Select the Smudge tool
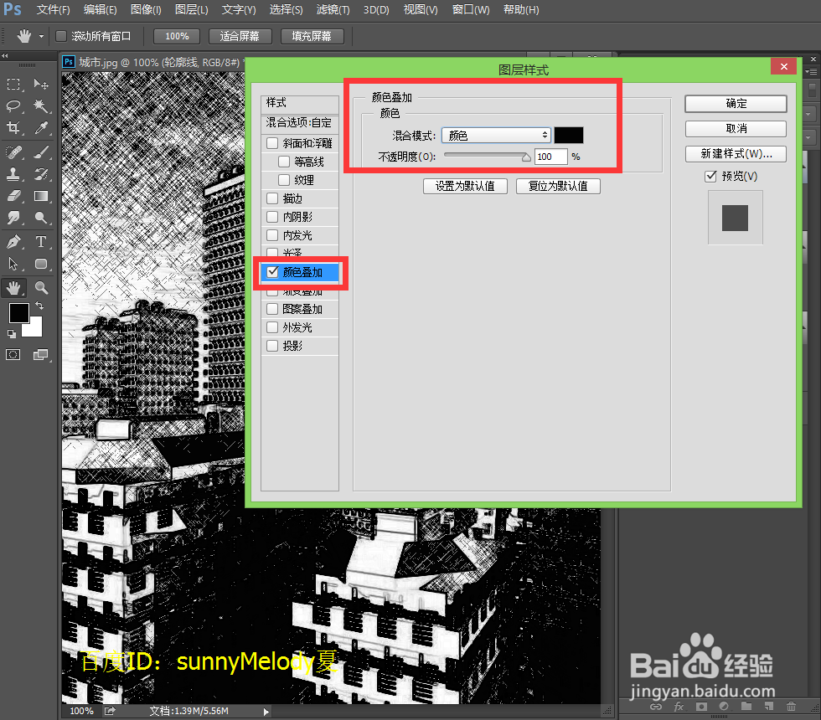Screen dimensions: 821x720 click(13, 217)
